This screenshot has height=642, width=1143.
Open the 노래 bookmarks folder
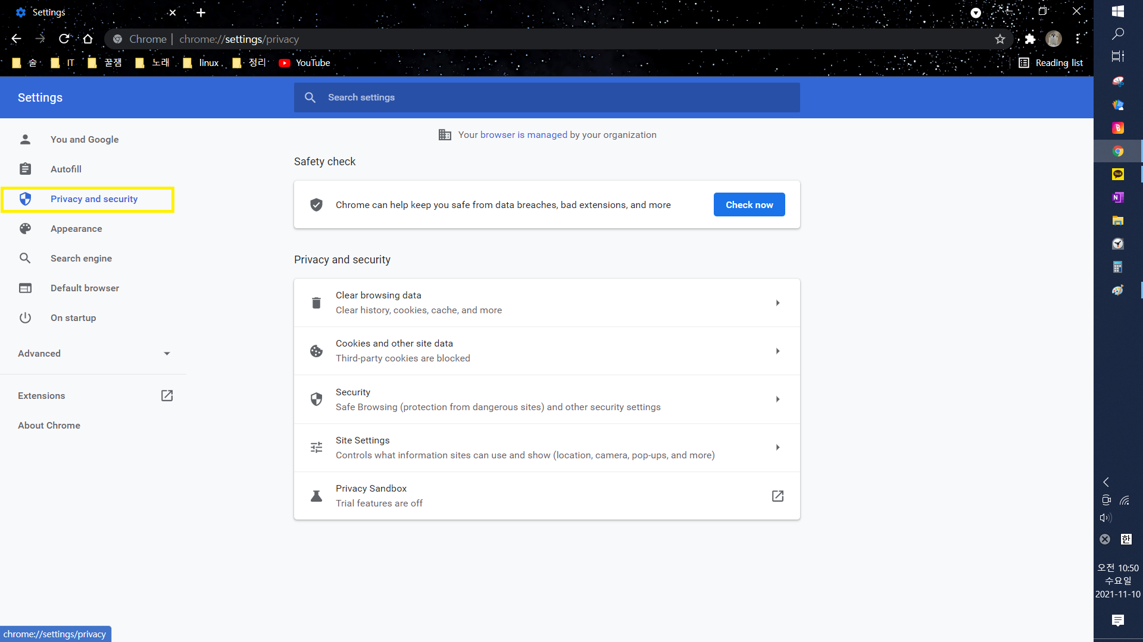coord(152,63)
